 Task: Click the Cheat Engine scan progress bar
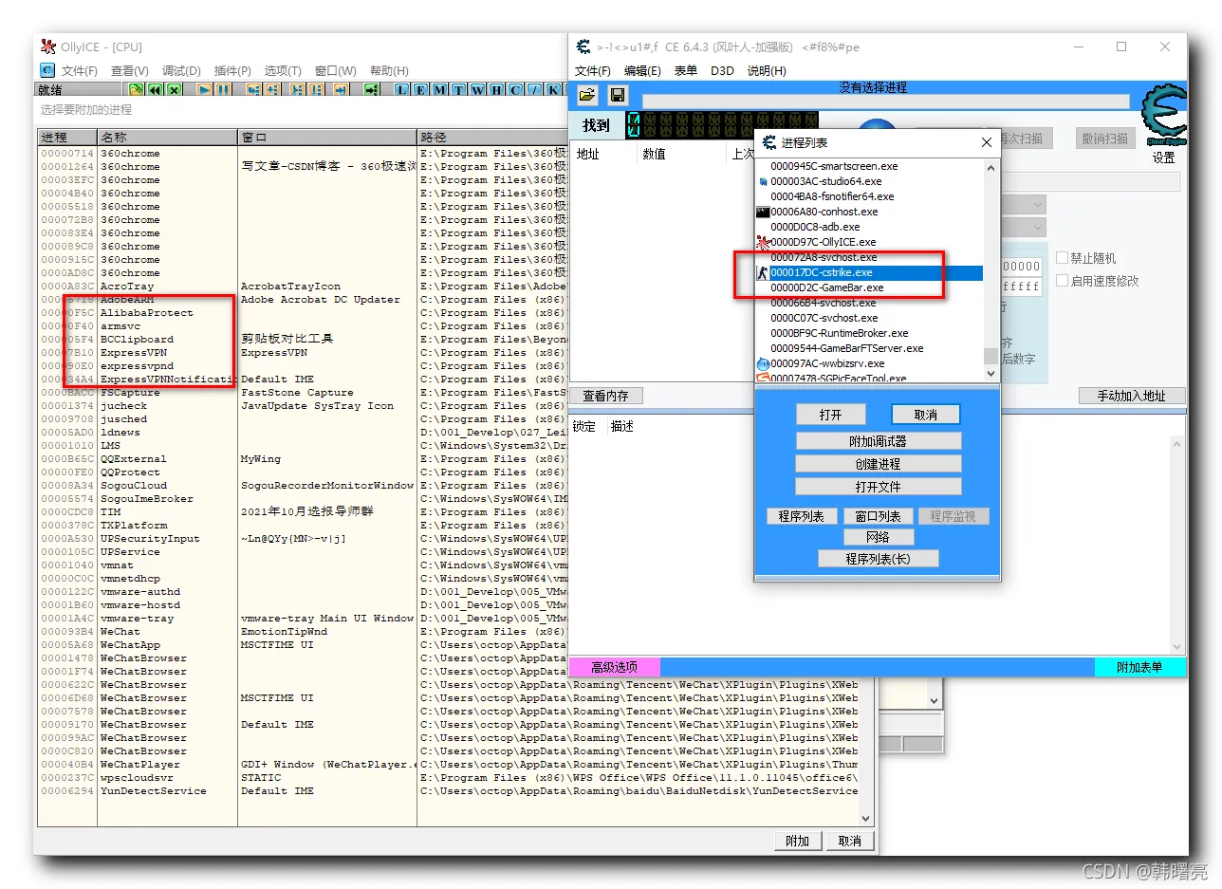(x=885, y=102)
